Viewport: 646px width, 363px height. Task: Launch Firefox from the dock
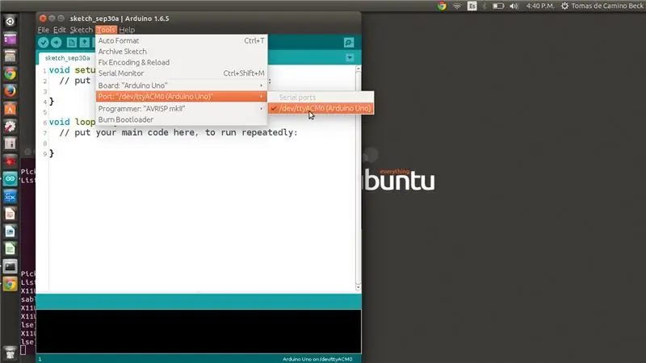10,91
